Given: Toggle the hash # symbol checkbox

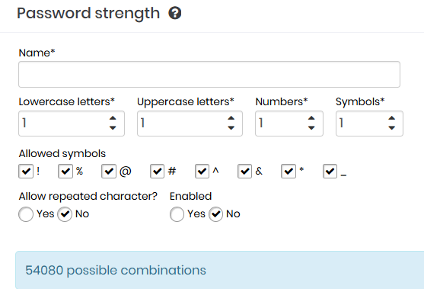Looking at the screenshot, I should (157, 171).
